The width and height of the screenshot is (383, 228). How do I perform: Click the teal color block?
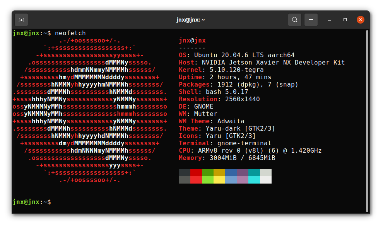254,173
